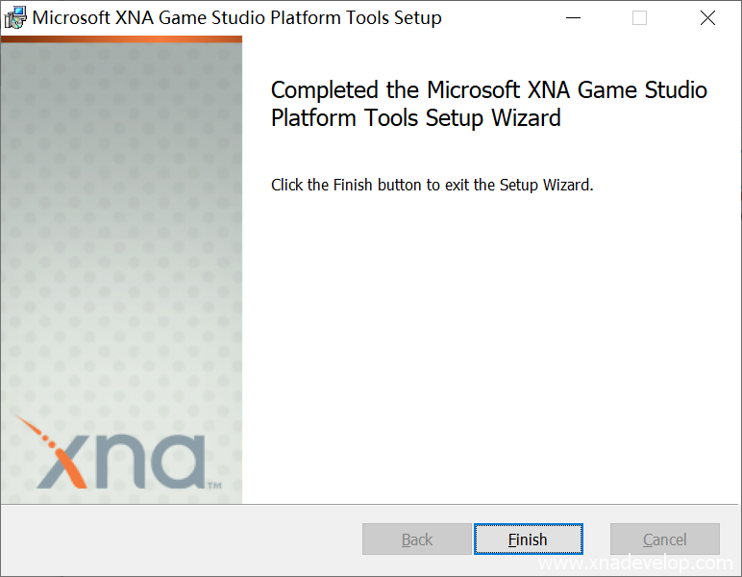
Task: Click the disabled Cancel button
Action: coord(664,539)
